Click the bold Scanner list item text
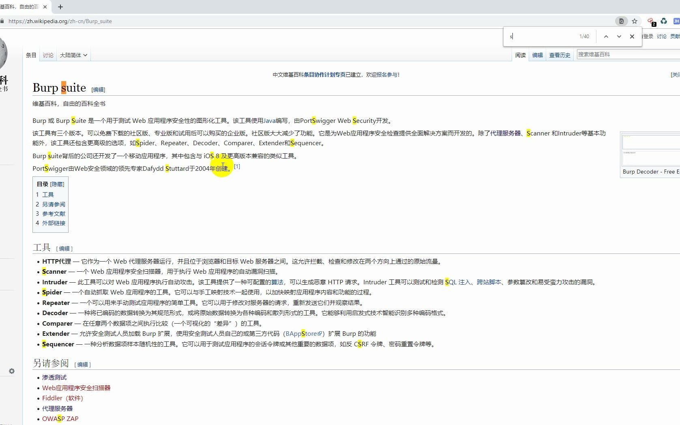 point(54,272)
